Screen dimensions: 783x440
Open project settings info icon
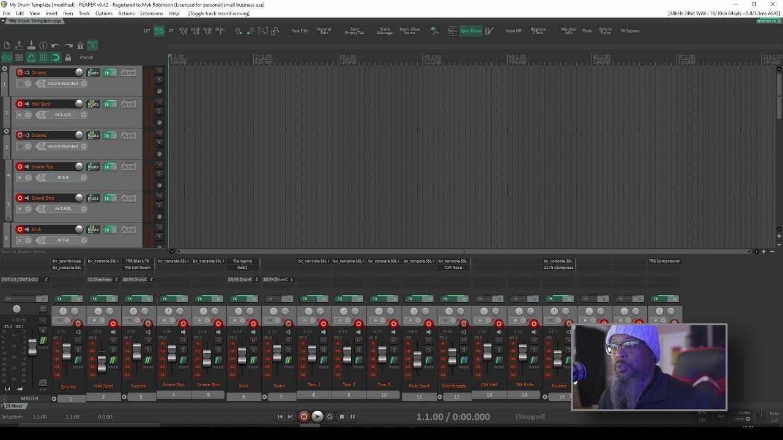pos(43,45)
